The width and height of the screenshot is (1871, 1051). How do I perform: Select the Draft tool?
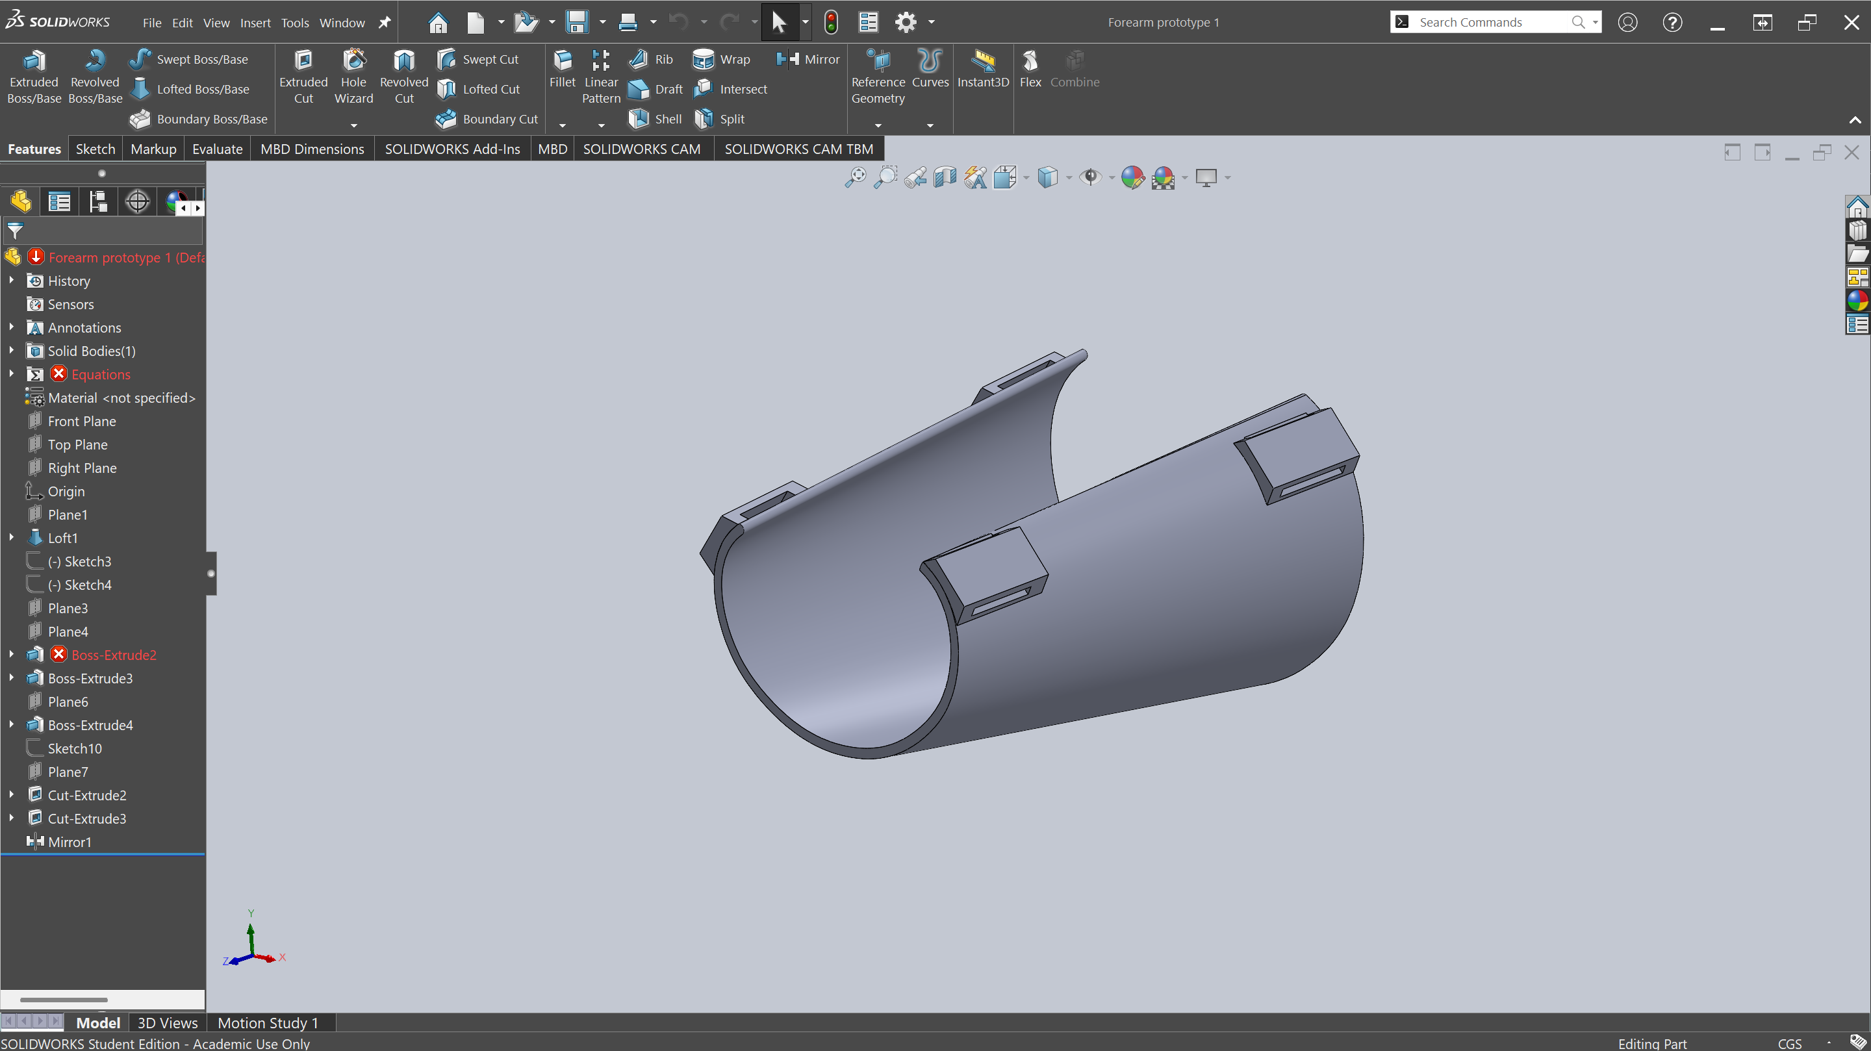click(655, 88)
